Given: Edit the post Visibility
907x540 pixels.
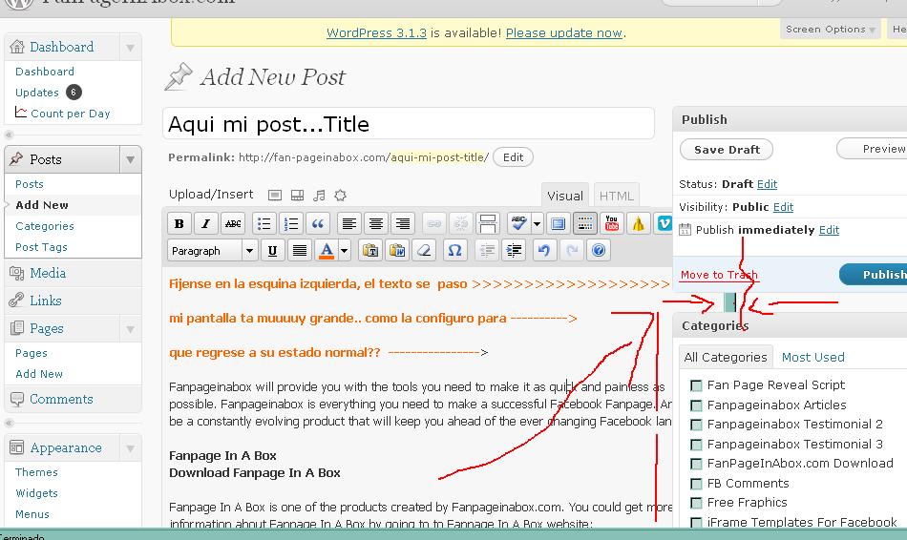Looking at the screenshot, I should coord(783,207).
